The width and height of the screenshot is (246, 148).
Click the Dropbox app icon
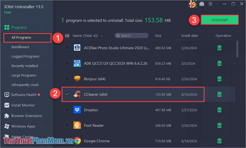click(77, 110)
